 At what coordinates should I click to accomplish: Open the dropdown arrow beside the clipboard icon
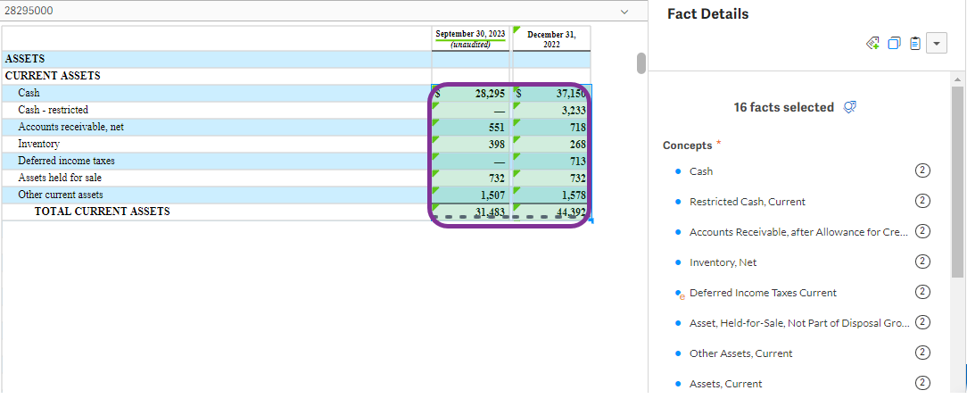(x=936, y=44)
